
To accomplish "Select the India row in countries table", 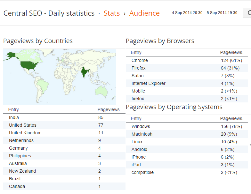I will coord(64,117).
